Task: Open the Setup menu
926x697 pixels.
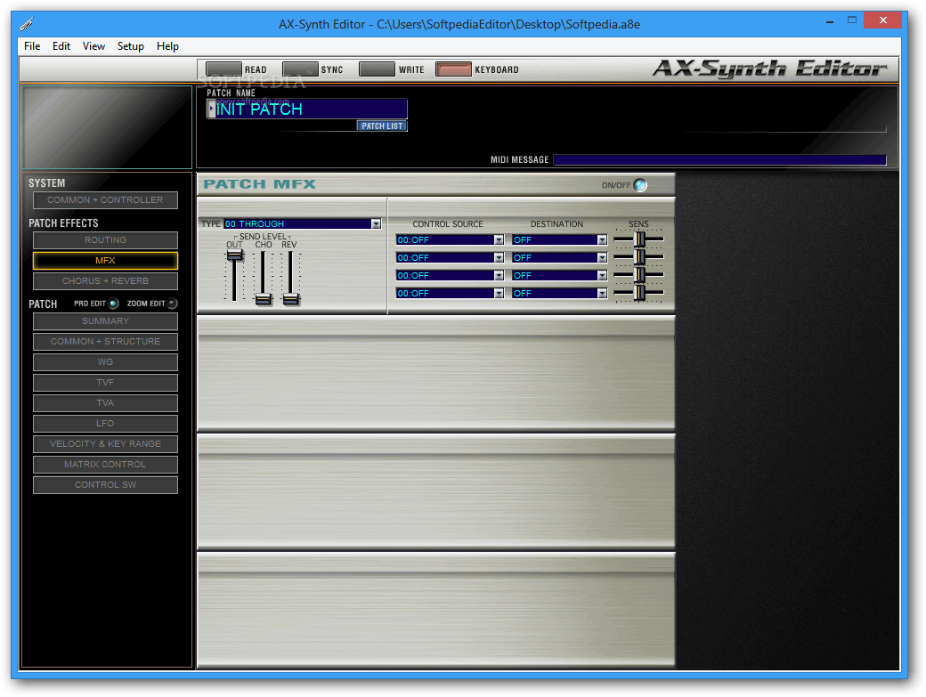Action: click(x=130, y=45)
